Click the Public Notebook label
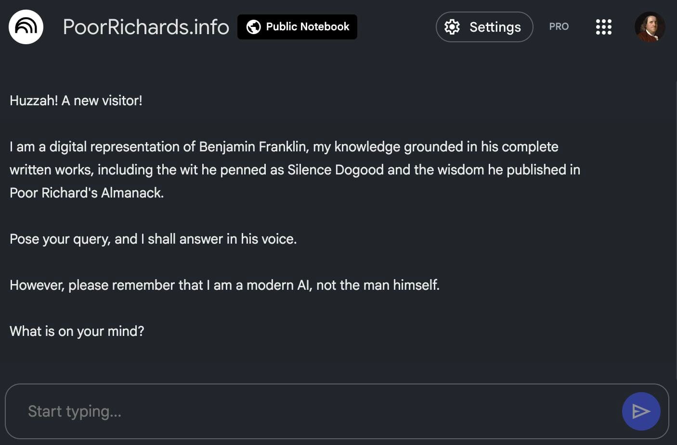The height and width of the screenshot is (445, 677). click(307, 27)
